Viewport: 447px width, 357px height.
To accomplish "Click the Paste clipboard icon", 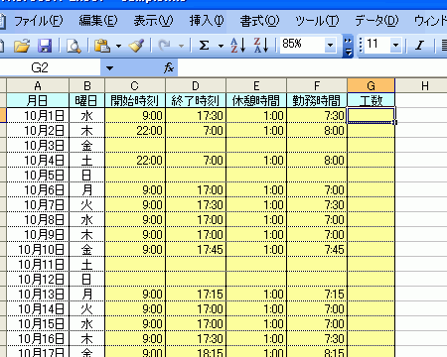I will click(102, 46).
